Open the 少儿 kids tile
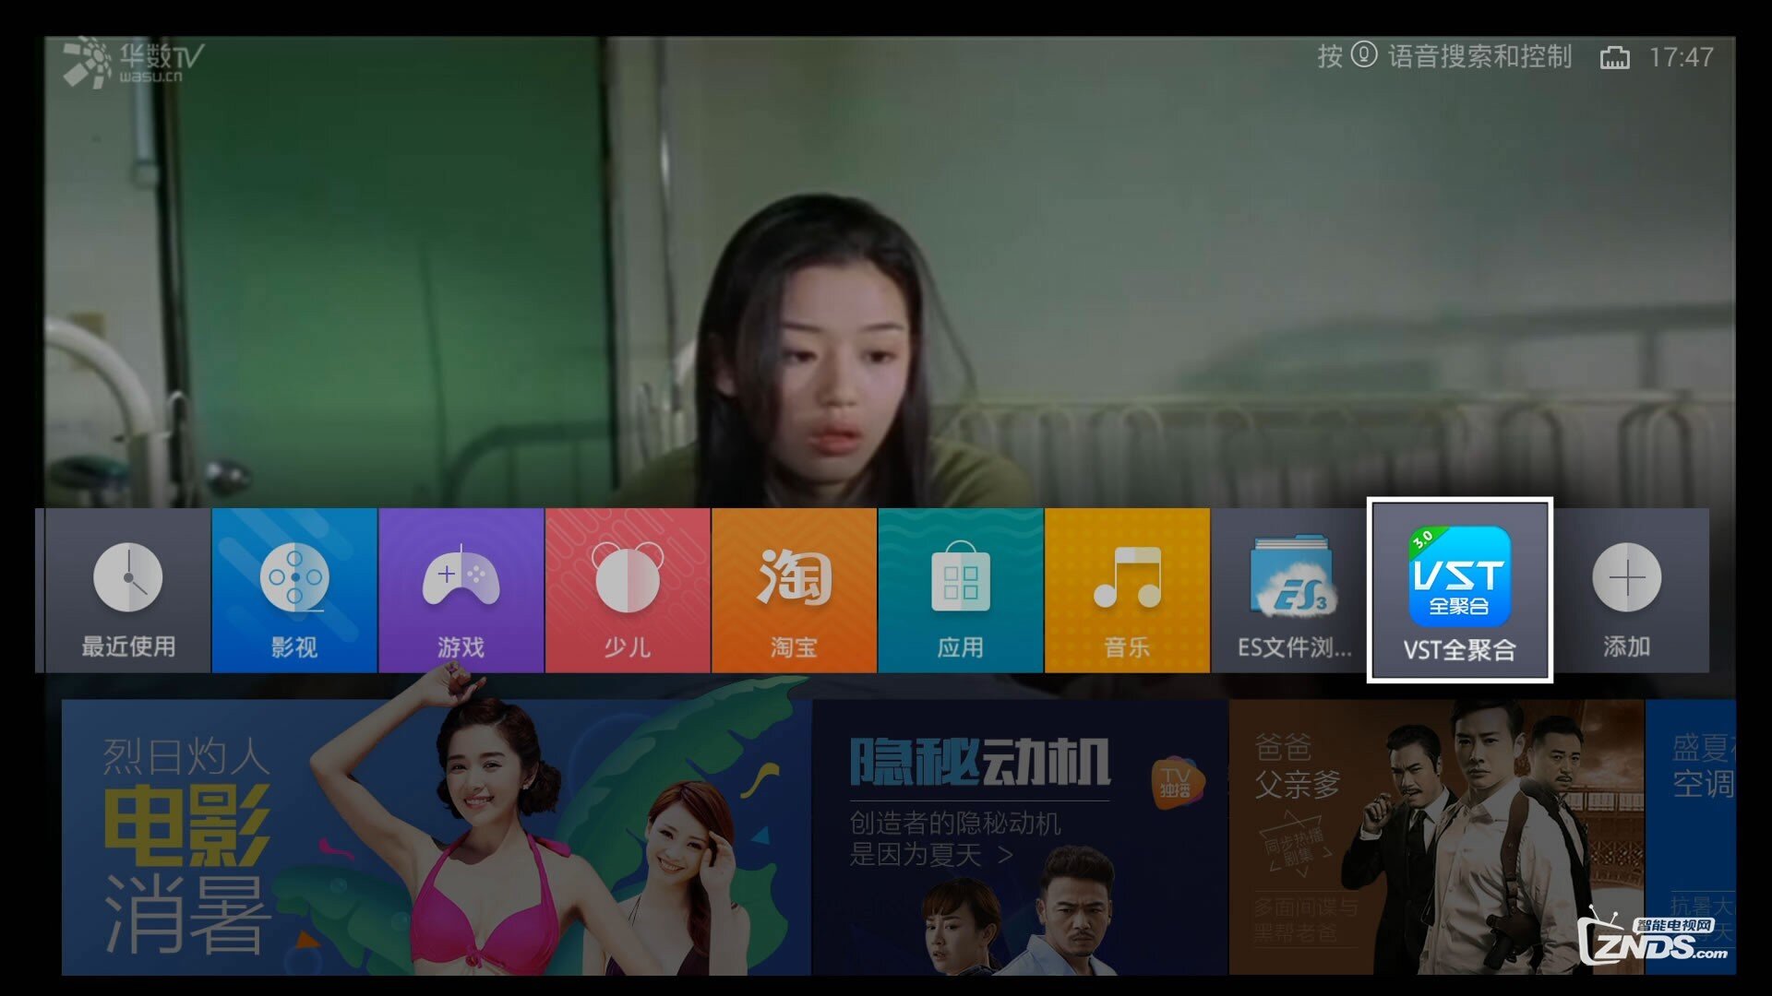Viewport: 1772px width, 996px height. click(x=628, y=590)
